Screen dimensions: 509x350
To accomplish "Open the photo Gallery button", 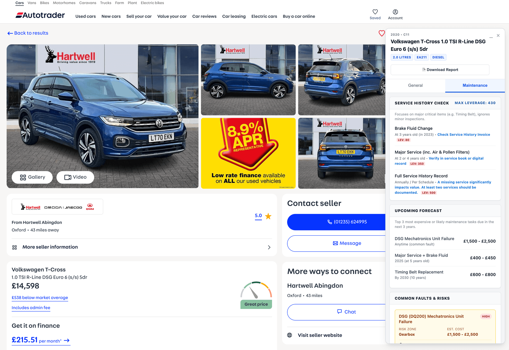I will pos(32,177).
